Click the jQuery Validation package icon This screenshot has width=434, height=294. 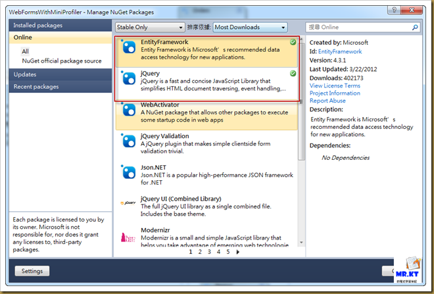[129, 141]
